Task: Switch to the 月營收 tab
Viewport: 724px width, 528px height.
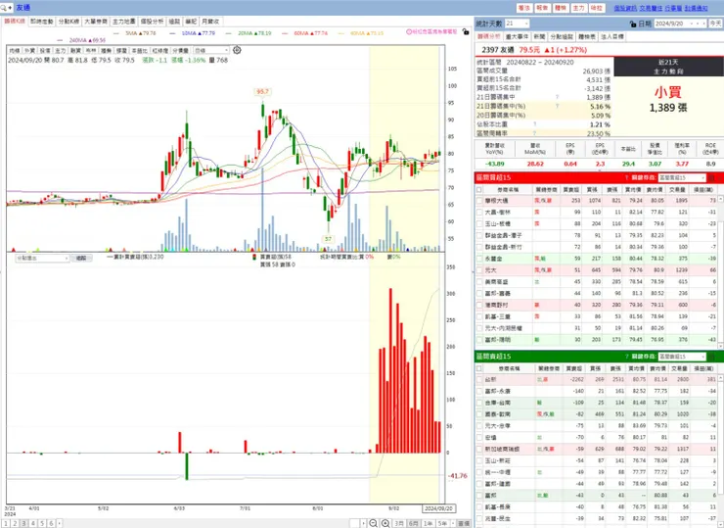Action: pyautogui.click(x=210, y=22)
